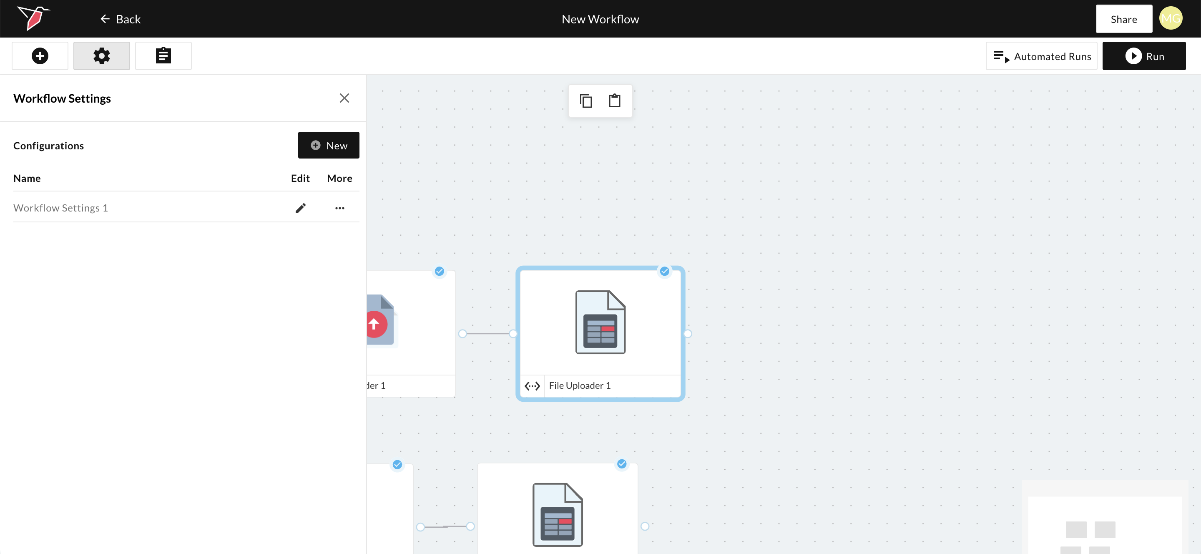Open more options for Workflow Settings 1

pyautogui.click(x=339, y=208)
